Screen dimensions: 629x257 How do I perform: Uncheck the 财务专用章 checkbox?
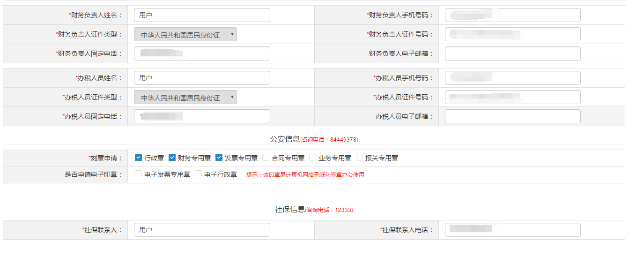coord(172,158)
